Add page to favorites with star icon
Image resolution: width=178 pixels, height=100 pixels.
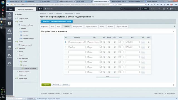(93, 17)
